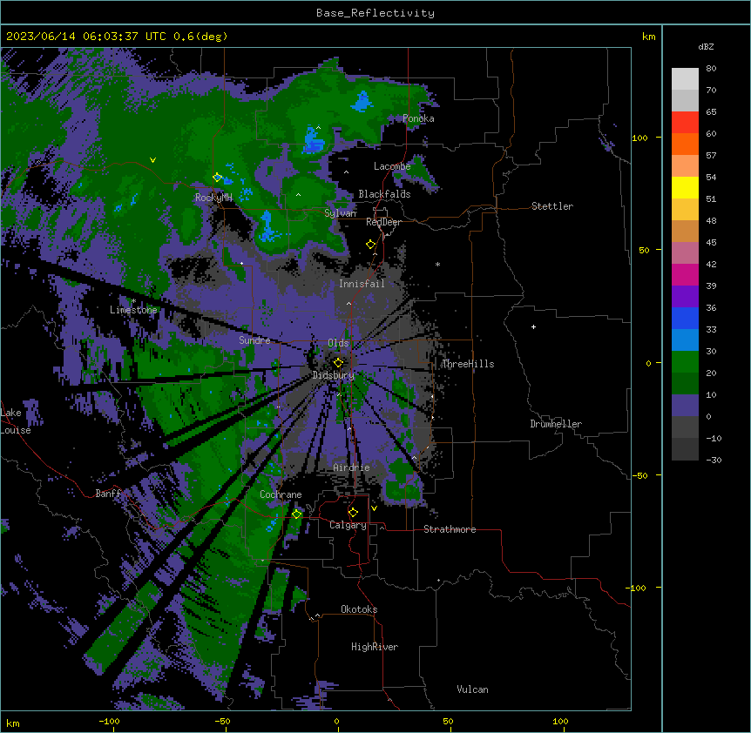This screenshot has height=733, width=751.
Task: Select the Cochrane map label
Action: click(281, 494)
